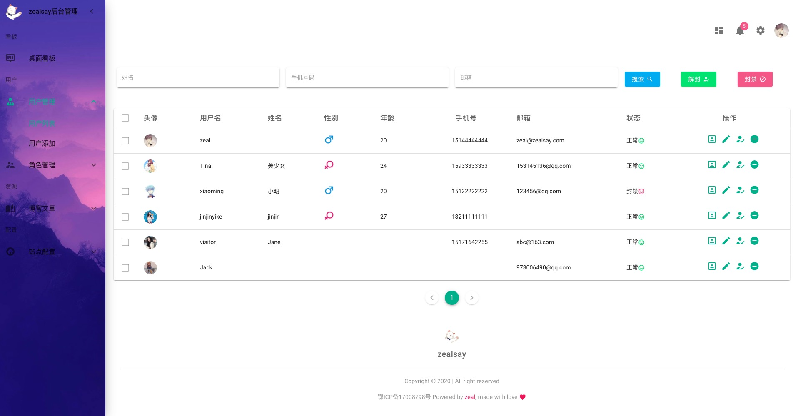Ban user visitor using the minus-circle icon
798x416 pixels.
point(754,241)
